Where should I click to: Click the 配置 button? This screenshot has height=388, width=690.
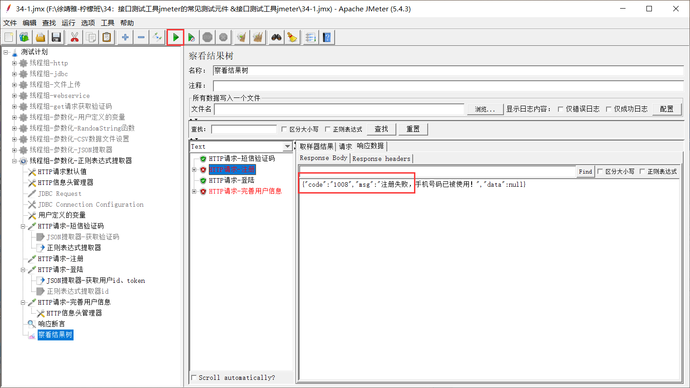pyautogui.click(x=666, y=109)
